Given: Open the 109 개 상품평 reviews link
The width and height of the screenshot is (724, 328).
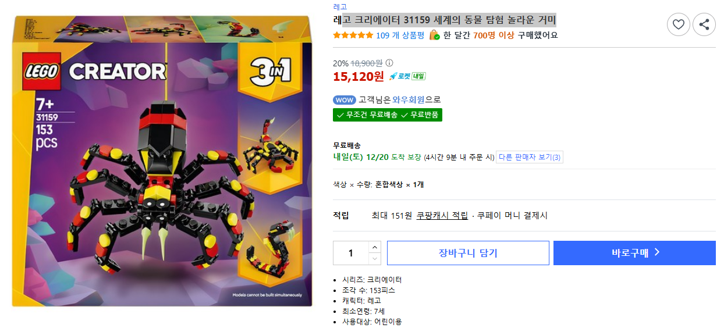Looking at the screenshot, I should coord(400,35).
